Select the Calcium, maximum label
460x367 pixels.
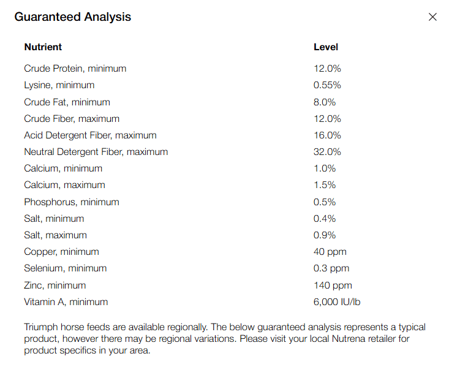64,185
